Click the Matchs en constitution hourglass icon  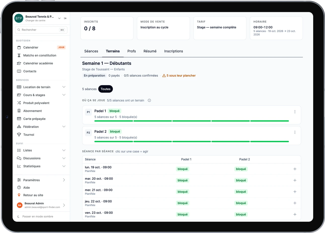(x=19, y=55)
